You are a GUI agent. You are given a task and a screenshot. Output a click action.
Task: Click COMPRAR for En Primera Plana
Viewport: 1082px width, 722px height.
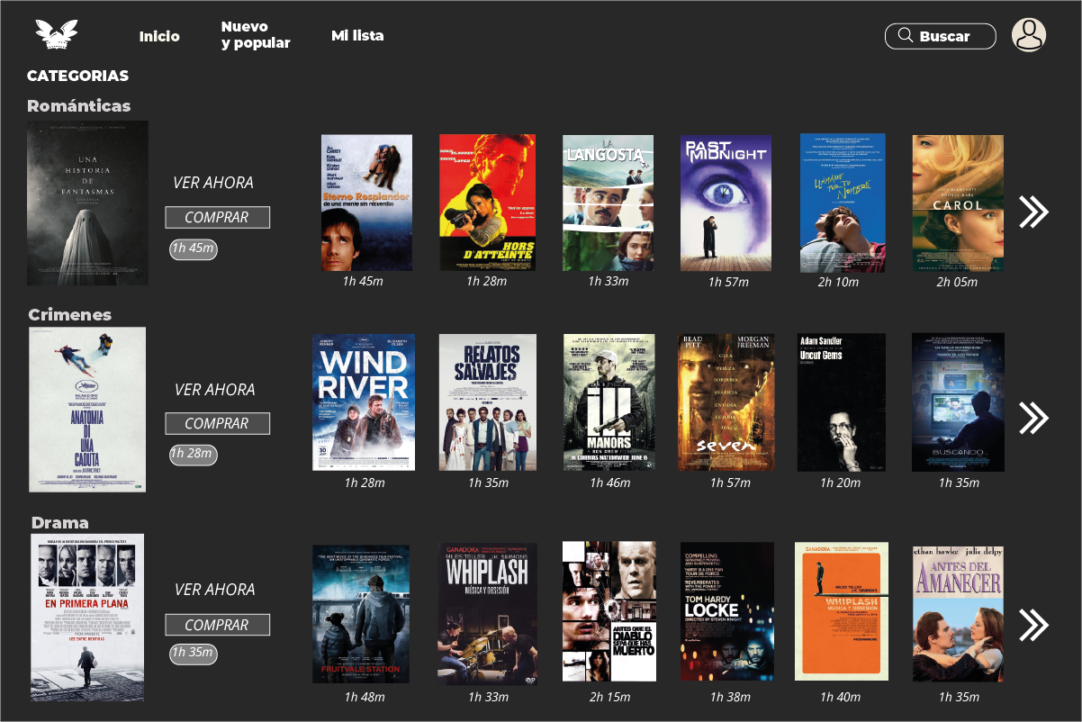217,625
